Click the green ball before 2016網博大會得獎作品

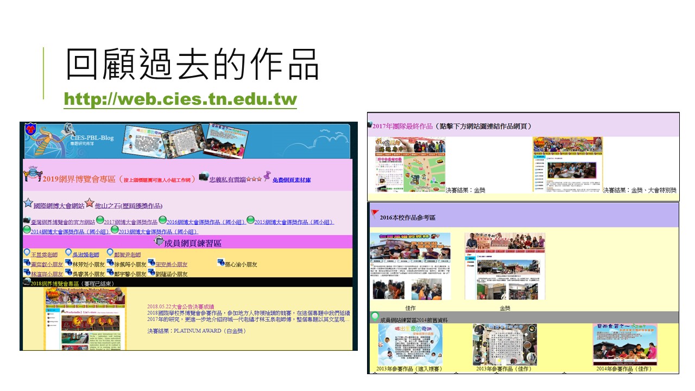(162, 220)
